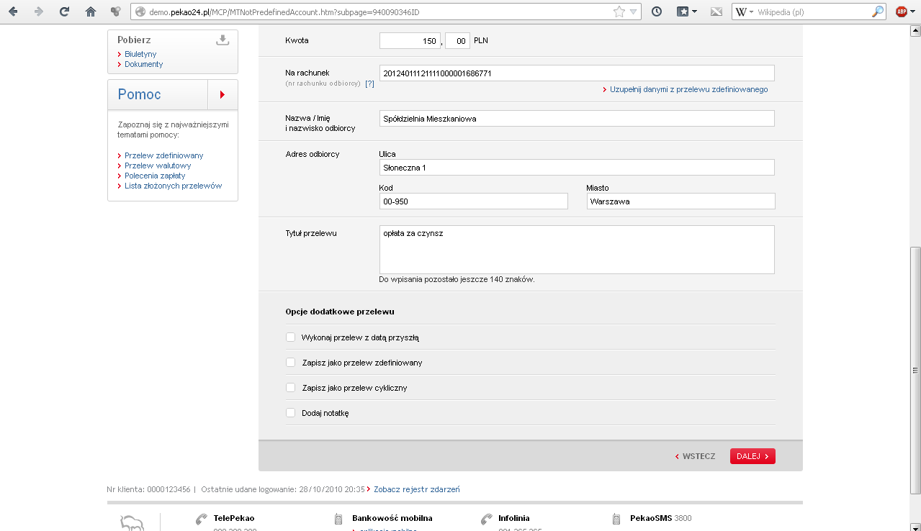Click the download icon in Pobierz panel
The width and height of the screenshot is (921, 531).
(223, 40)
